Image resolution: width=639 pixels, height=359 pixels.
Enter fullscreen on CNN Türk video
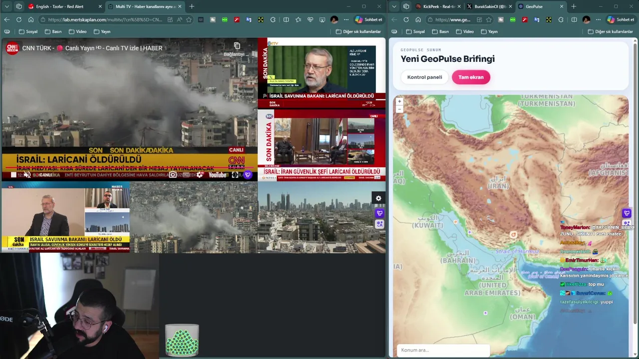click(x=235, y=175)
